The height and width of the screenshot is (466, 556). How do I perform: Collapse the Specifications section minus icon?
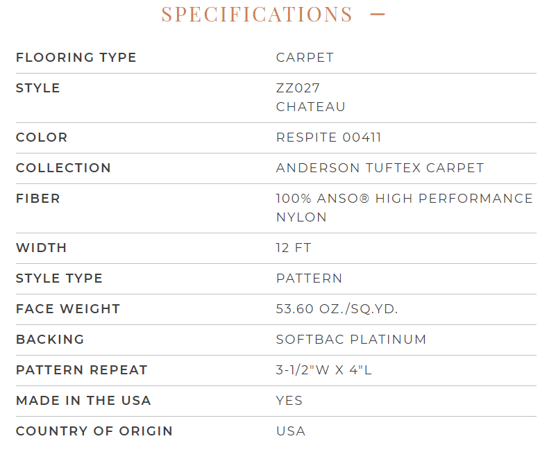(x=378, y=14)
